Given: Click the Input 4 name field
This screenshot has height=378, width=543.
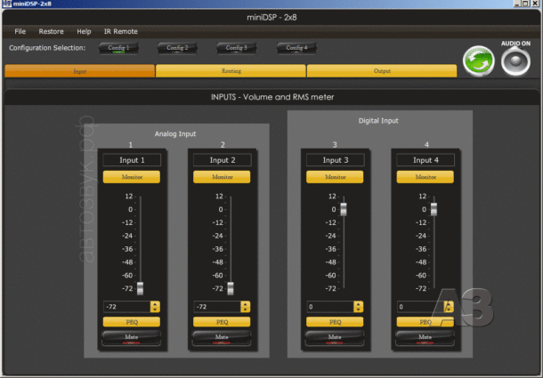Looking at the screenshot, I should pyautogui.click(x=425, y=160).
